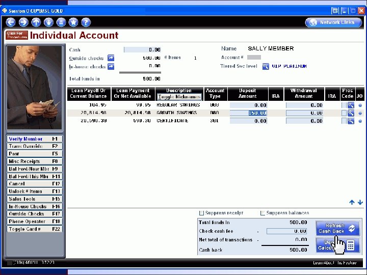Enable the Suppress receipt checkbox

pos(201,213)
